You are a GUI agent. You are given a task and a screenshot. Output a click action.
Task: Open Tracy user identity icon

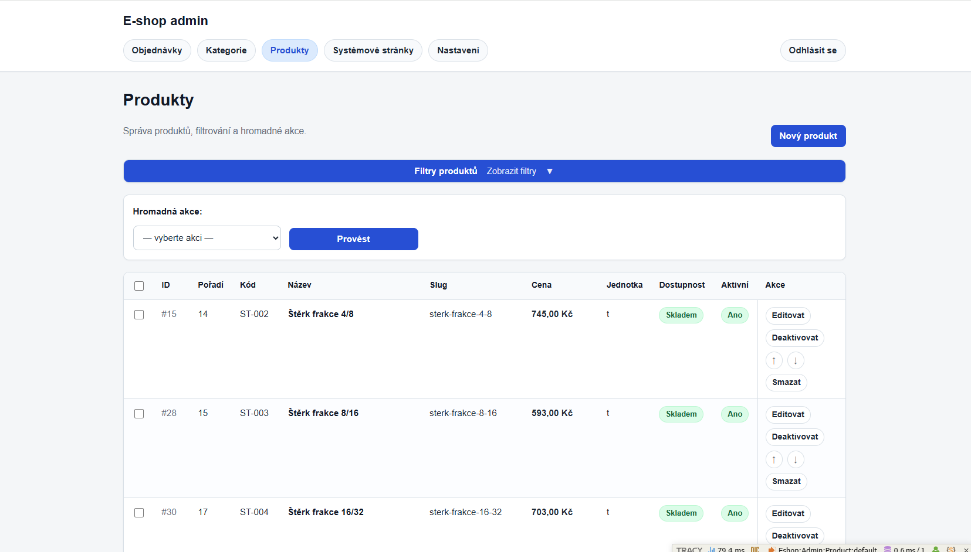tap(936, 550)
